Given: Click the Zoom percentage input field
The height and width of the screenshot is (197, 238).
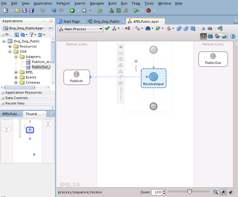Looking at the screenshot, I should tap(157, 192).
